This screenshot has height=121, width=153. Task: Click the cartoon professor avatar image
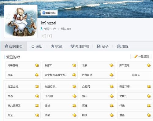[21, 21]
